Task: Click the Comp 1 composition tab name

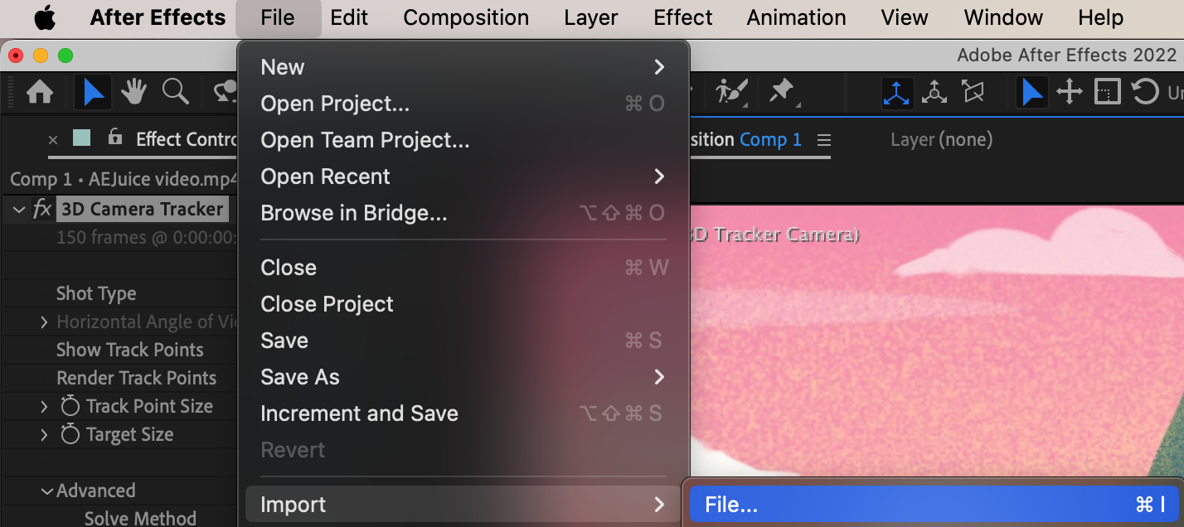Action: 770,140
